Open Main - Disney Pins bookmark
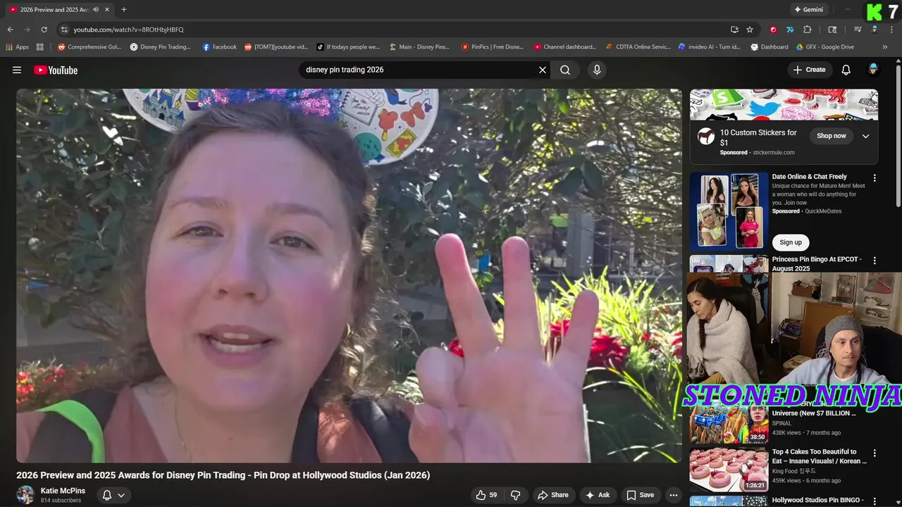 (419, 47)
